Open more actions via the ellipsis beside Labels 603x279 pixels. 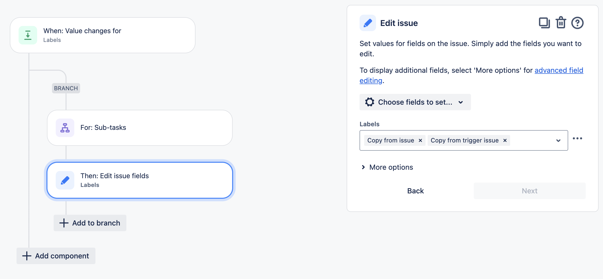coord(577,138)
